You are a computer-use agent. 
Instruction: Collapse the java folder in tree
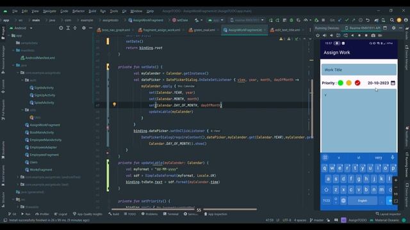[x=13, y=65]
